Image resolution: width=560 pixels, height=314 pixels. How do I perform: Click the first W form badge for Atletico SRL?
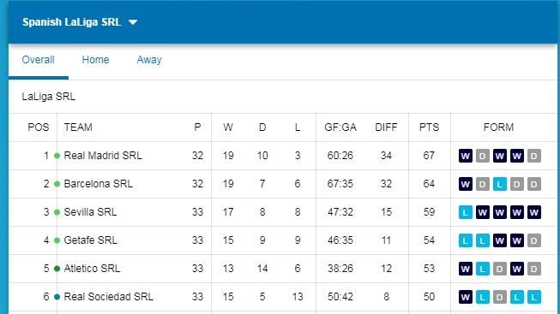click(x=466, y=269)
